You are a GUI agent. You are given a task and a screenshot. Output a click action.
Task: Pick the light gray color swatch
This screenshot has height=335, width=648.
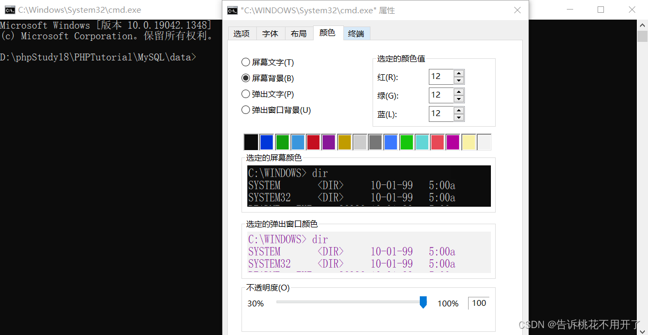pyautogui.click(x=360, y=142)
